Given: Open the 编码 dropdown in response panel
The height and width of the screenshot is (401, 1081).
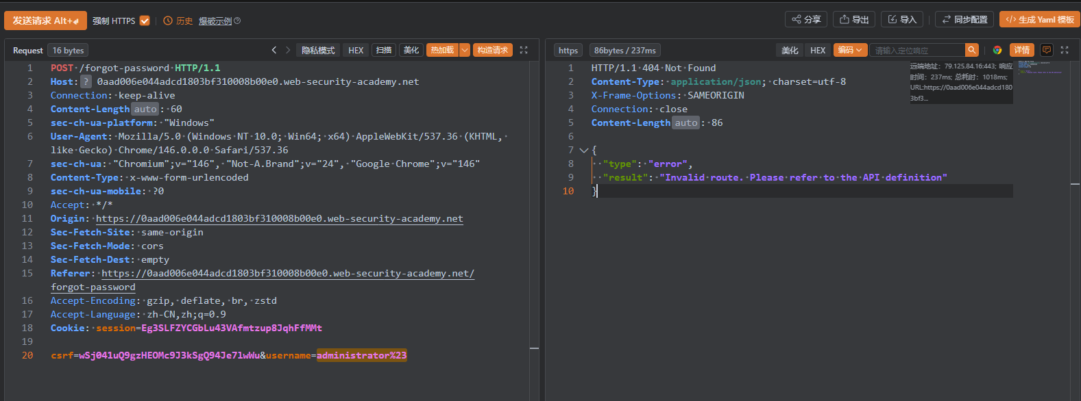Looking at the screenshot, I should (x=850, y=50).
